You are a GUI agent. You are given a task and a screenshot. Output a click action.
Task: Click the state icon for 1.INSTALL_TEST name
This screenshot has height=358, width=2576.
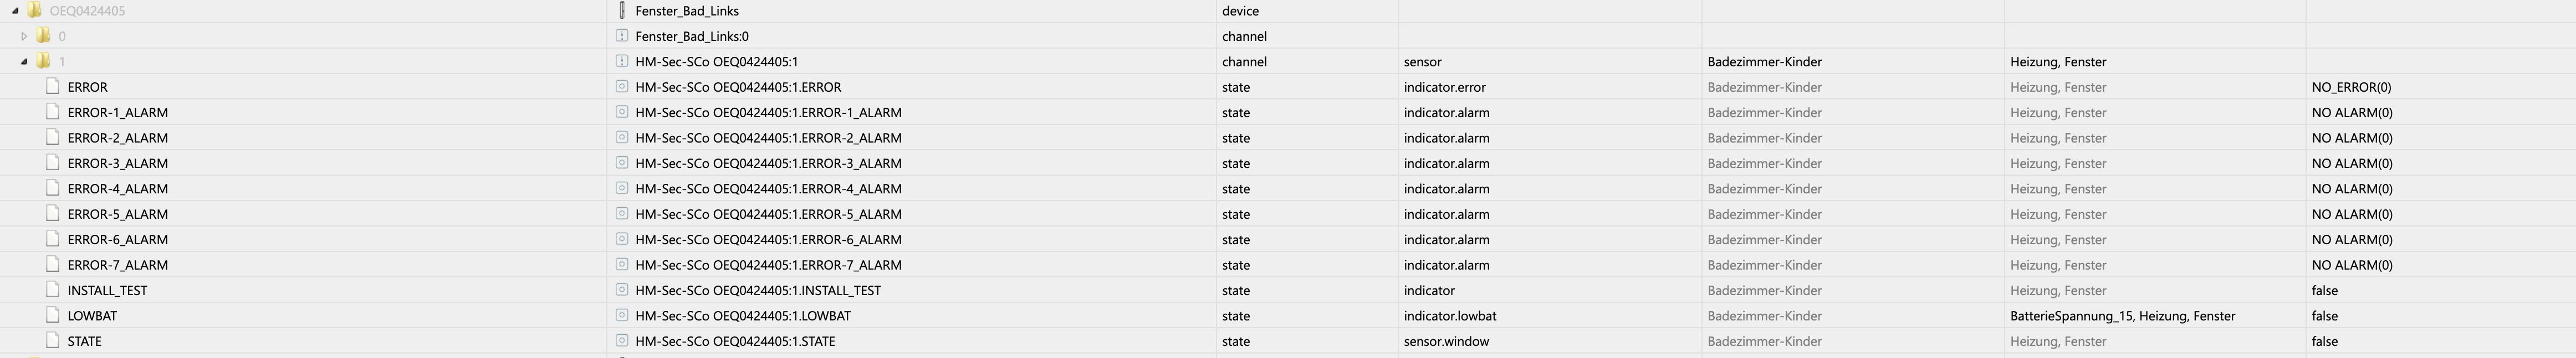[x=622, y=290]
